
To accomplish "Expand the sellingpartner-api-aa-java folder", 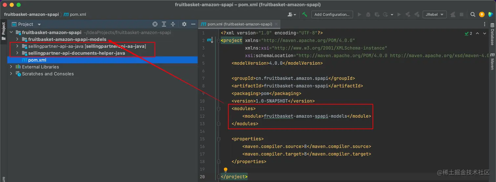I will [17, 46].
